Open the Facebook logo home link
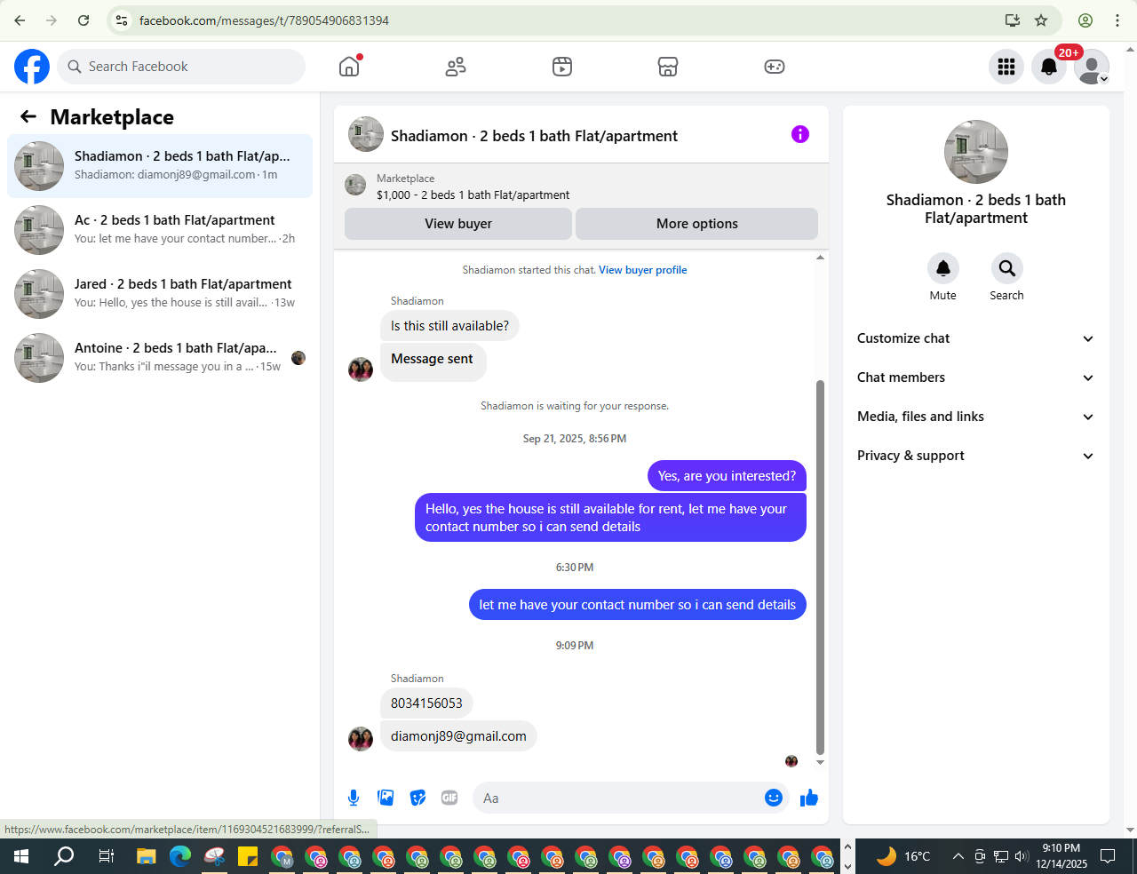 32,67
